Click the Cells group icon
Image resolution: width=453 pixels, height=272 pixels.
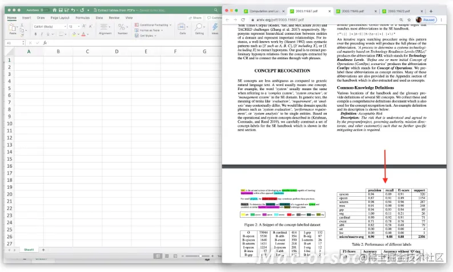coord(182,27)
